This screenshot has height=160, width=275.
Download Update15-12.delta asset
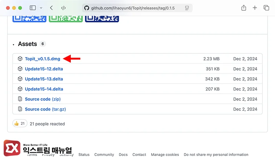pos(44,69)
